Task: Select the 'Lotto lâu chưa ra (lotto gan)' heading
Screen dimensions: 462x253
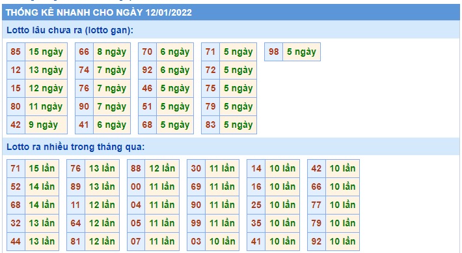Action: [70, 30]
